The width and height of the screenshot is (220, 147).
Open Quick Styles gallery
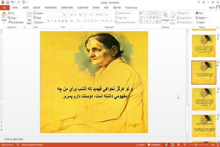point(173,18)
